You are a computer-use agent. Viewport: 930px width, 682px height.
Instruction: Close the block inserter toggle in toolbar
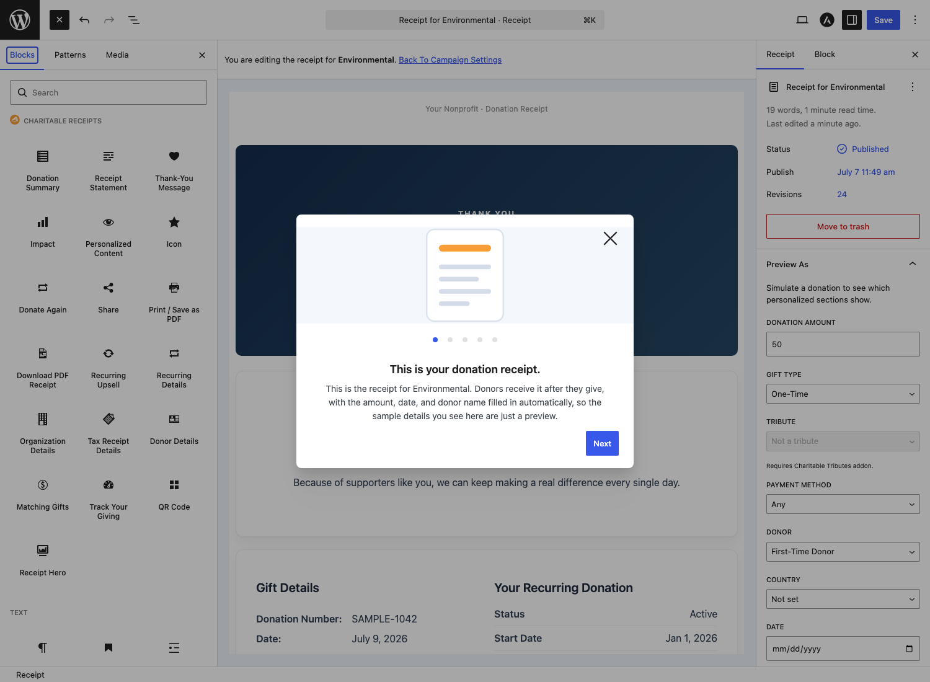[60, 20]
